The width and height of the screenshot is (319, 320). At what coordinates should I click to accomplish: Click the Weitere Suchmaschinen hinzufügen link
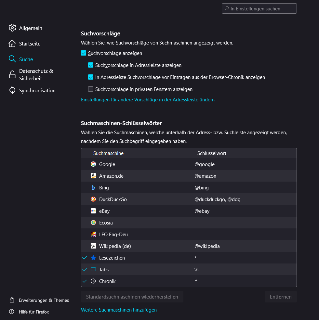(x=119, y=310)
